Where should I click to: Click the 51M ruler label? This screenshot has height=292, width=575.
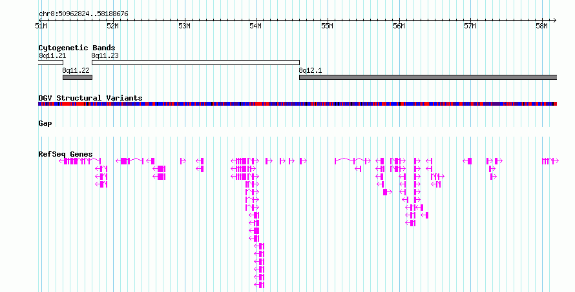(x=41, y=26)
